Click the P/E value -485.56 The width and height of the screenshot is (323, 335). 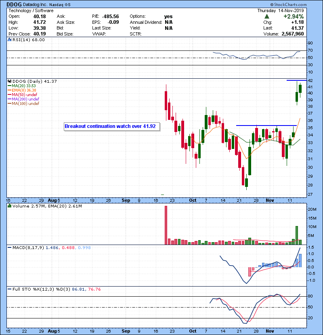(110, 17)
